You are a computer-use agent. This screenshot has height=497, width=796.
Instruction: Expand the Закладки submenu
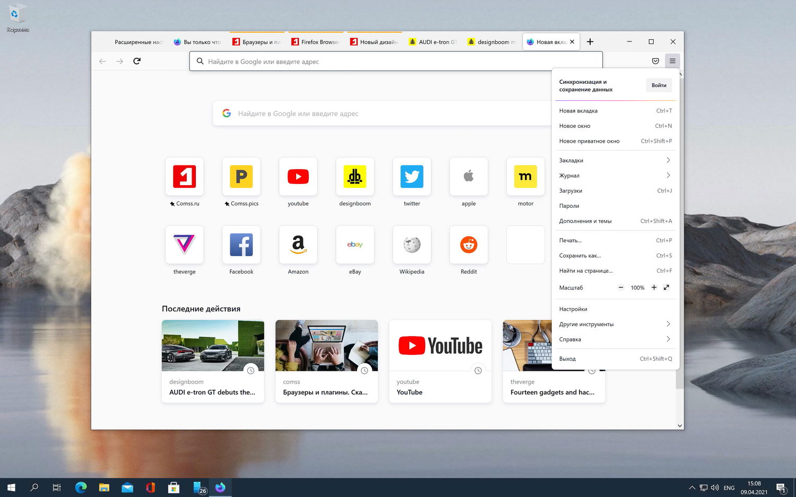pos(615,160)
